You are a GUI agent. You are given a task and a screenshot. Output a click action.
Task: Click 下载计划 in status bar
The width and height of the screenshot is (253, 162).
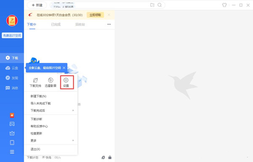(32, 157)
